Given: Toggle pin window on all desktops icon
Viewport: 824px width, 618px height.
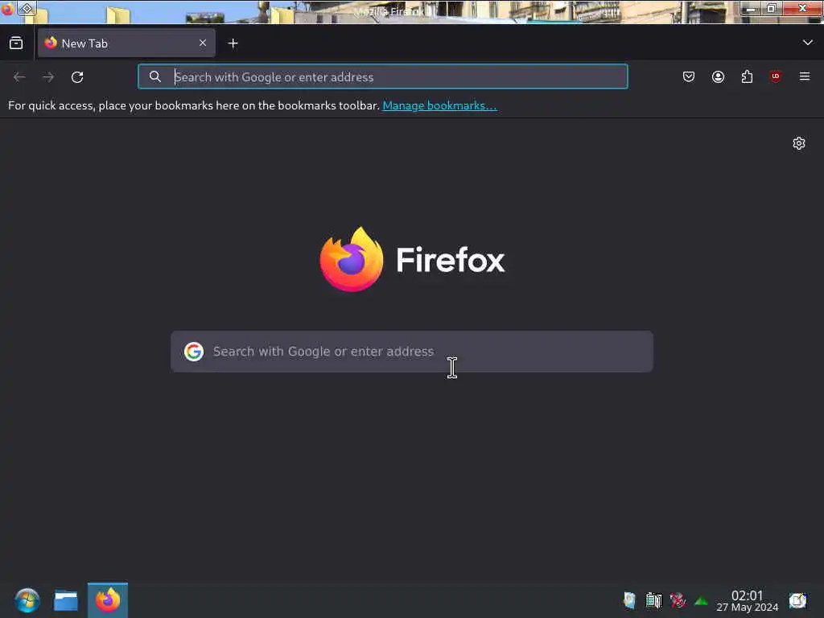Looking at the screenshot, I should [27, 8].
